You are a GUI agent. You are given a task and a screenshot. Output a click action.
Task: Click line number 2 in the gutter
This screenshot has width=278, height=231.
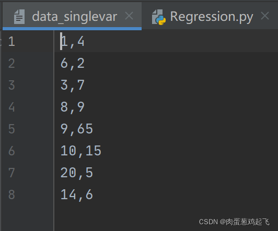coord(11,63)
